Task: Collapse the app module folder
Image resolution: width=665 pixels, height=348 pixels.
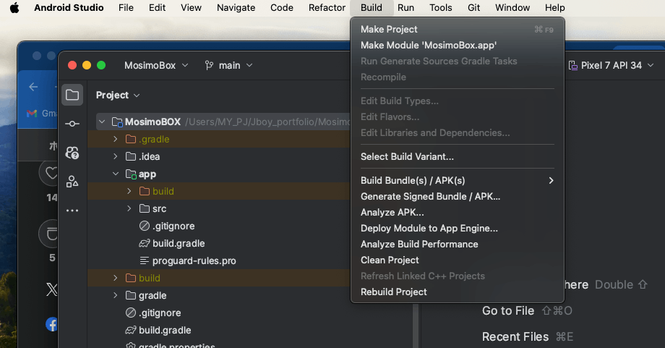Action: (x=116, y=174)
